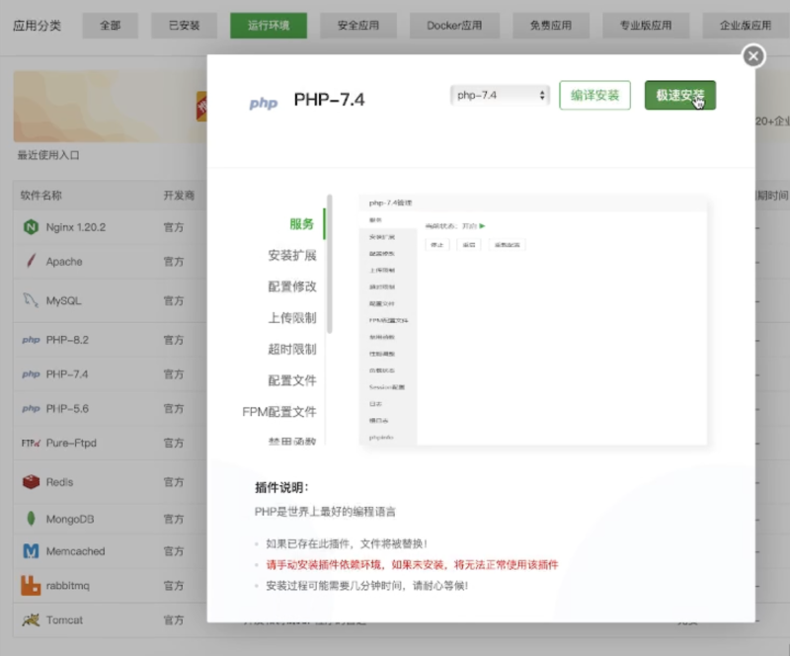The width and height of the screenshot is (790, 656).
Task: Click the MySQL dolphin icon
Action: [x=31, y=300]
